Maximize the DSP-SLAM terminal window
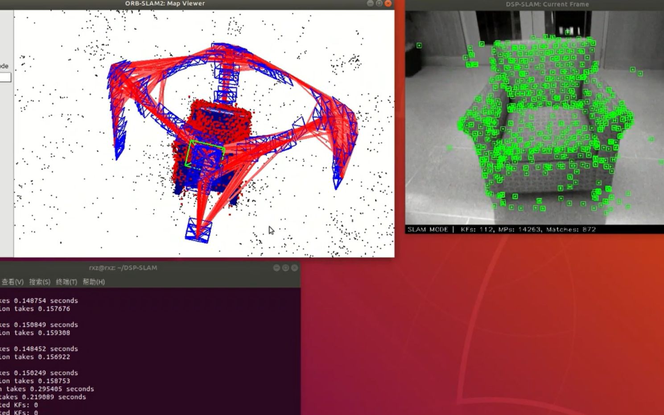 (x=285, y=268)
